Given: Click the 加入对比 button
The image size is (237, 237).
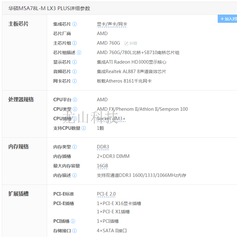Looking at the screenshot, I should (227, 19).
